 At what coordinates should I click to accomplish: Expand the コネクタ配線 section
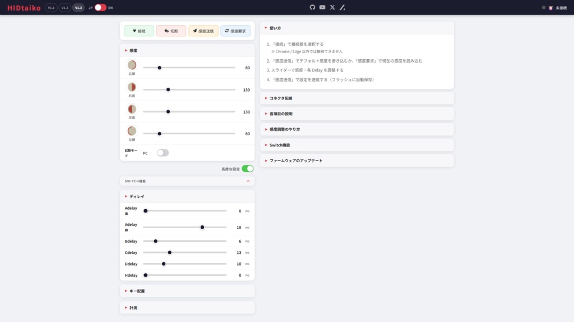pyautogui.click(x=357, y=98)
